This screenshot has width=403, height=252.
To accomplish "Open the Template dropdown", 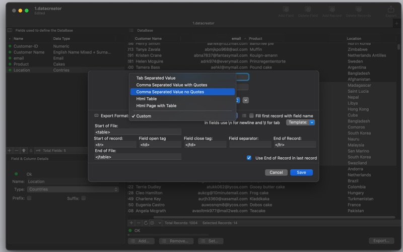I will pos(301,122).
